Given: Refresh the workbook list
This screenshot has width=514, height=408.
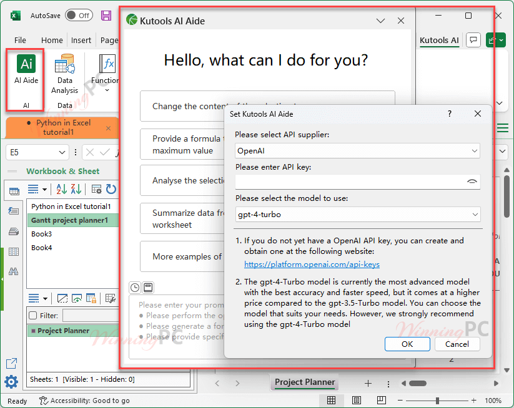Looking at the screenshot, I should click(x=111, y=189).
